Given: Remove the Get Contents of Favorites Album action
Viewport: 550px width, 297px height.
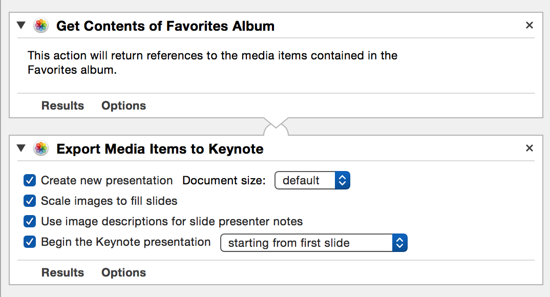Looking at the screenshot, I should [530, 25].
